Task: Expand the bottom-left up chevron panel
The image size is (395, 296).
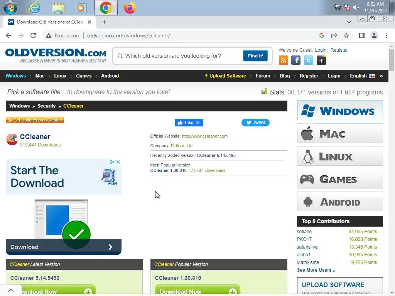Action: (x=10, y=290)
